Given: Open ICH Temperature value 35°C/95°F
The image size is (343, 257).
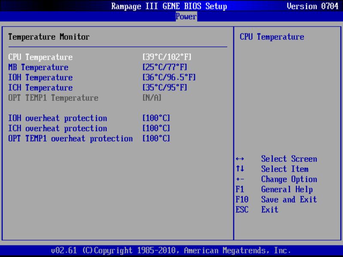Looking at the screenshot, I should (x=165, y=88).
